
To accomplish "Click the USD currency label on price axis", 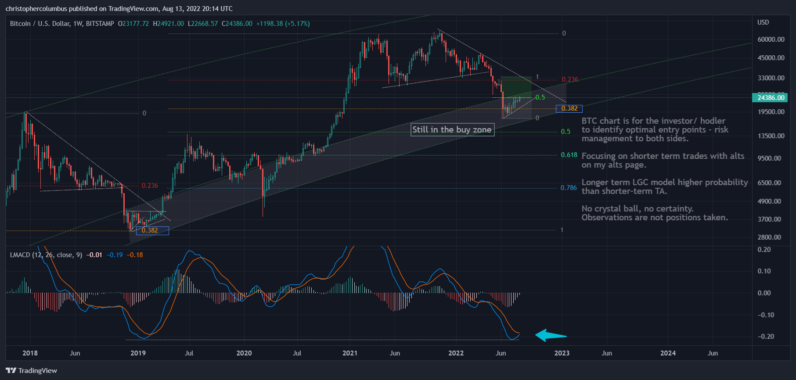I will 763,22.
